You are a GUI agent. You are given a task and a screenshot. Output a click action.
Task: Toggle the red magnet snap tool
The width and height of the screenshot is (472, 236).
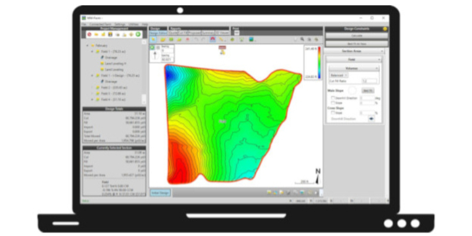[213, 40]
